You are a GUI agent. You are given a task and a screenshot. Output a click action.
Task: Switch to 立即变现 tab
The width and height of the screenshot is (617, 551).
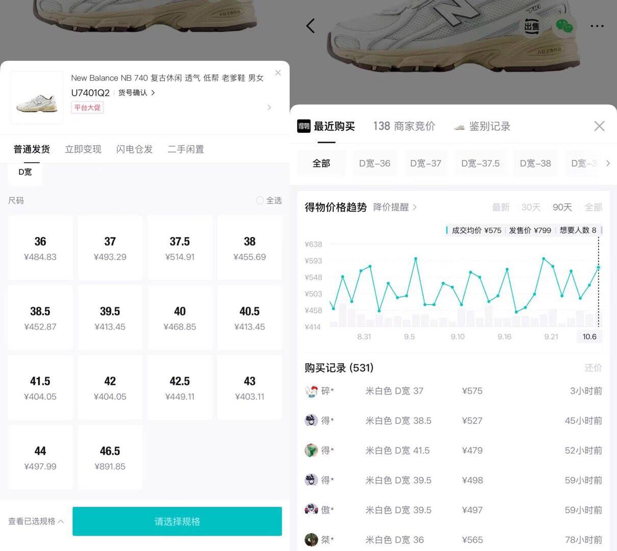point(83,149)
